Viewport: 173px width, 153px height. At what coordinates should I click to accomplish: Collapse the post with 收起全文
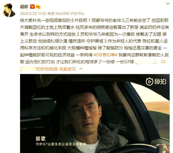(68, 69)
